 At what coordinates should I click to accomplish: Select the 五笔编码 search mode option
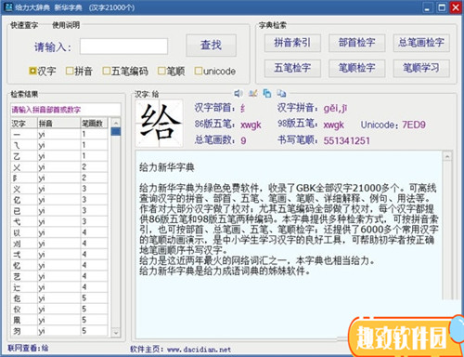click(125, 71)
